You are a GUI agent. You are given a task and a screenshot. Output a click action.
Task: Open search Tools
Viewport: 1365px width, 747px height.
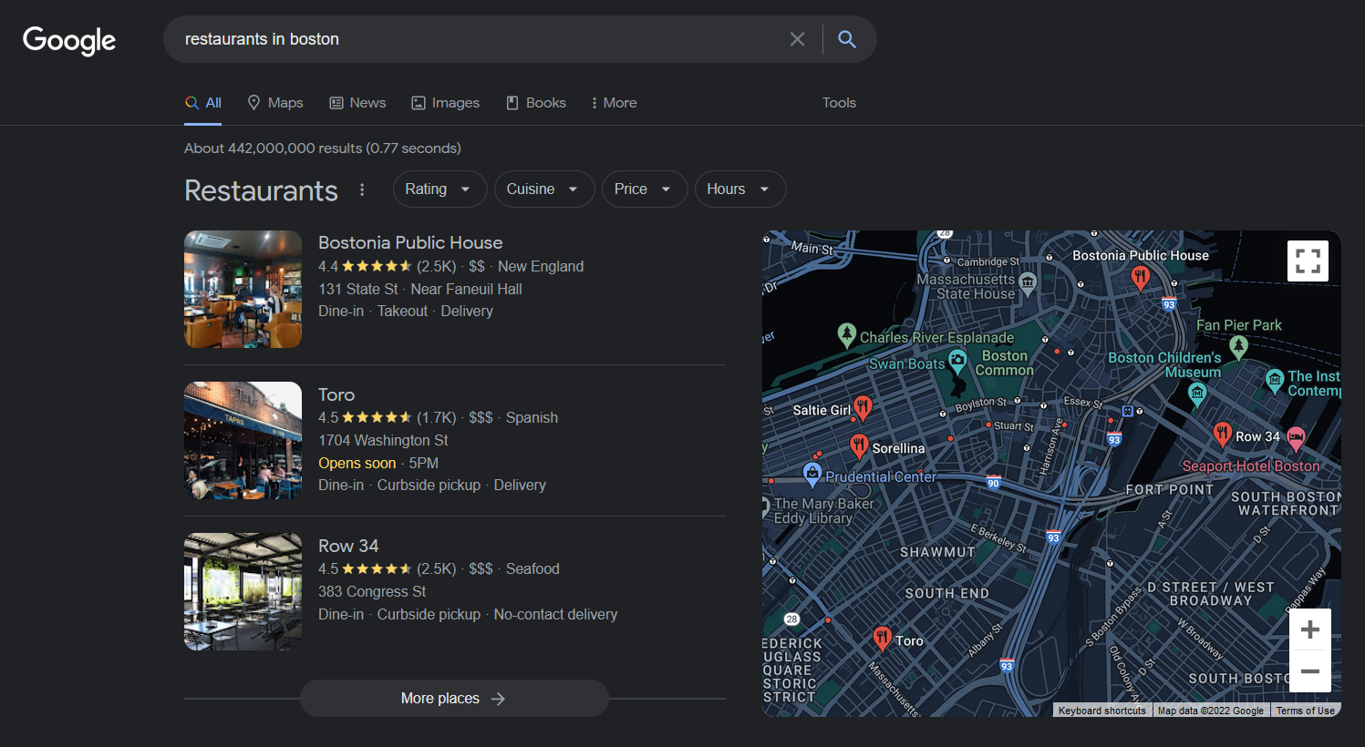point(839,103)
